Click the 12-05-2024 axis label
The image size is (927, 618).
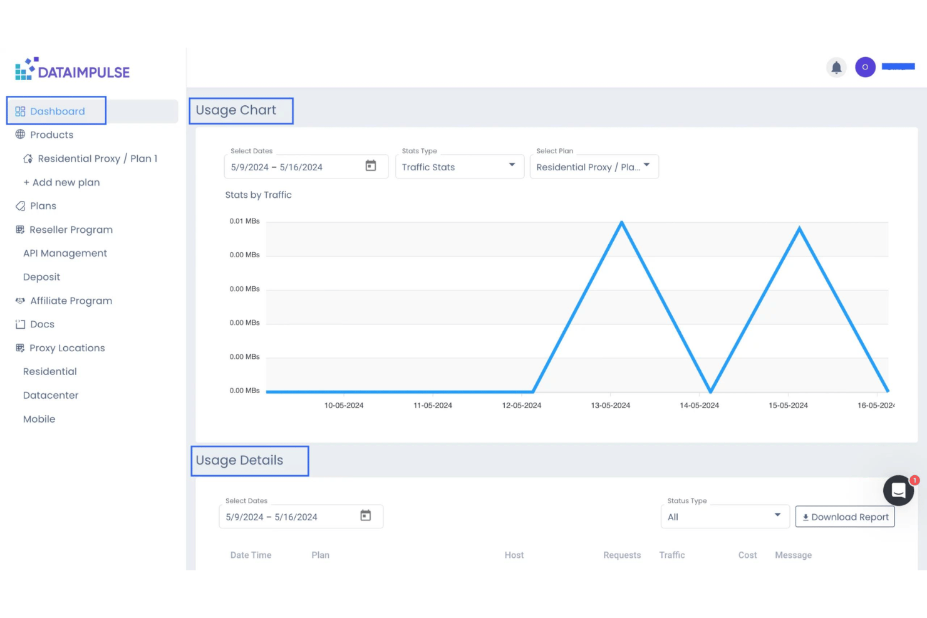(522, 406)
